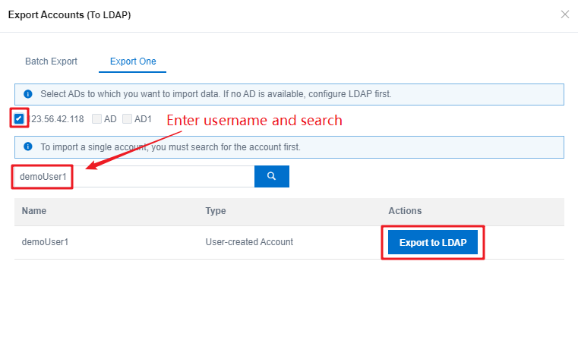Click info icon beside Select ADs message
This screenshot has width=578, height=337.
pos(28,94)
